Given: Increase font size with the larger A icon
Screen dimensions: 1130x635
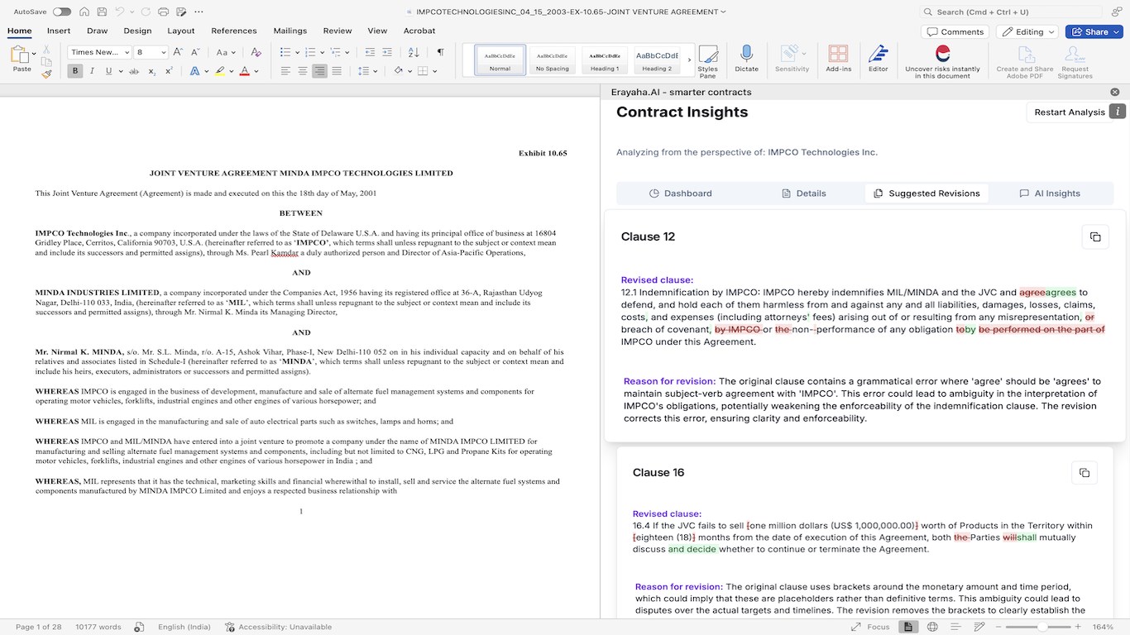Looking at the screenshot, I should (179, 52).
